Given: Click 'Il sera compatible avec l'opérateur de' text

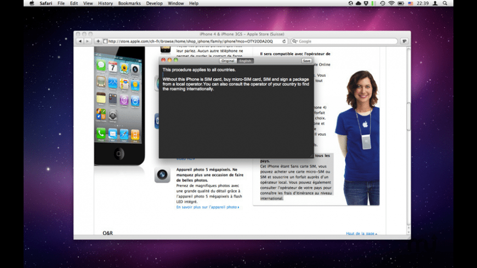Looking at the screenshot, I should tap(295, 54).
